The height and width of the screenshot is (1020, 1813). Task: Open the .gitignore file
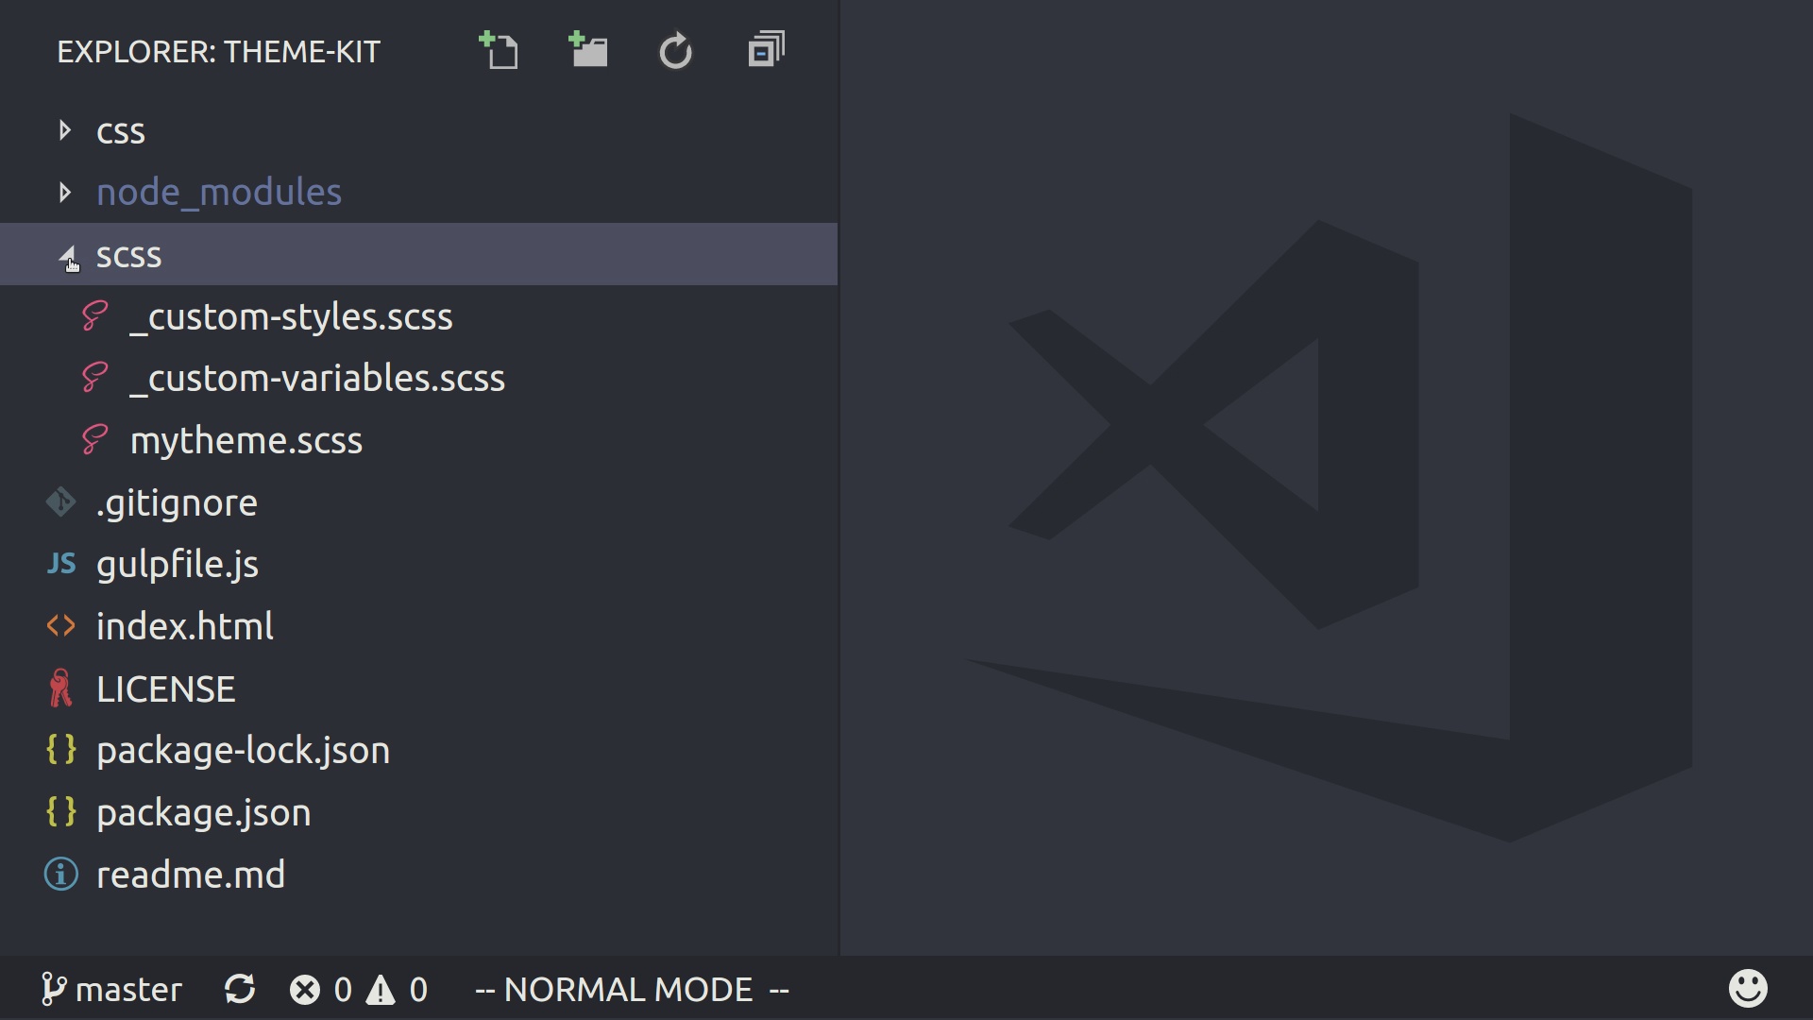(177, 502)
